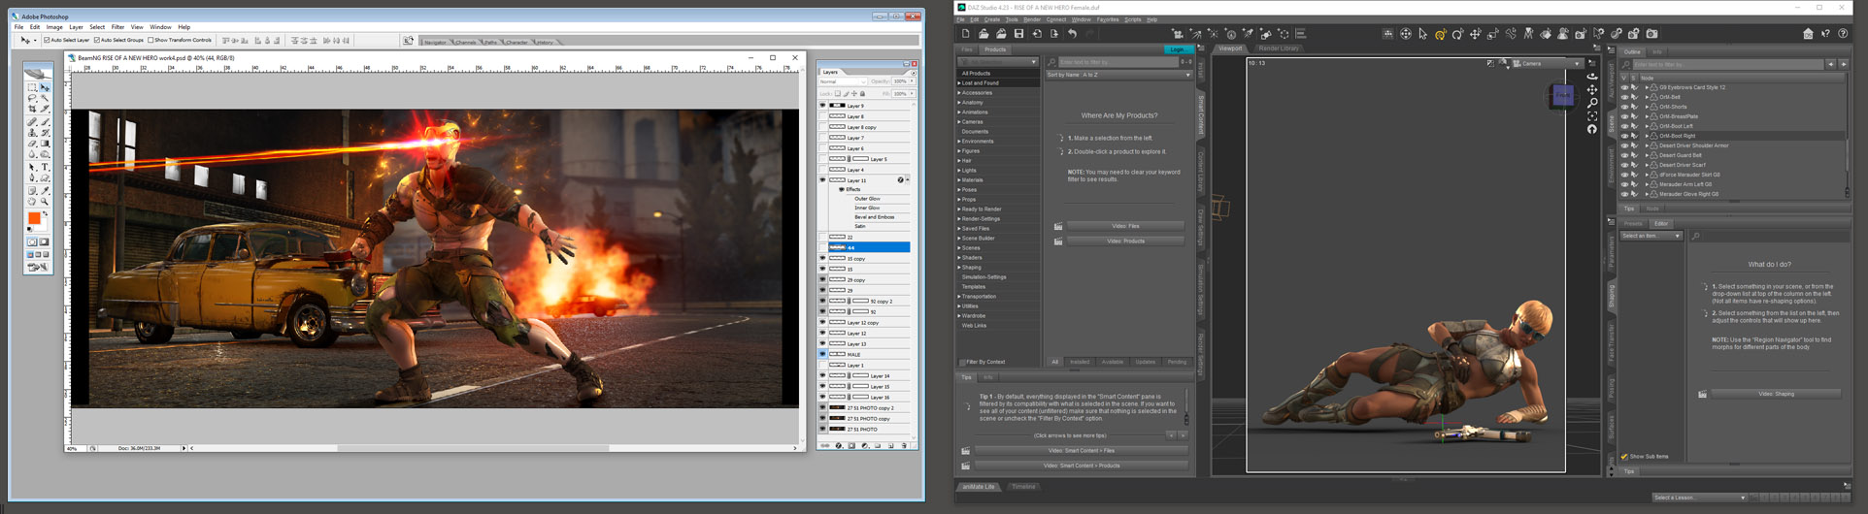The height and width of the screenshot is (514, 1868).
Task: Open Sort by Name A to Z dropdown
Action: pos(1118,75)
